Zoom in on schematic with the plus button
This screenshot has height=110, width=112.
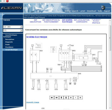pyautogui.click(x=71, y=98)
